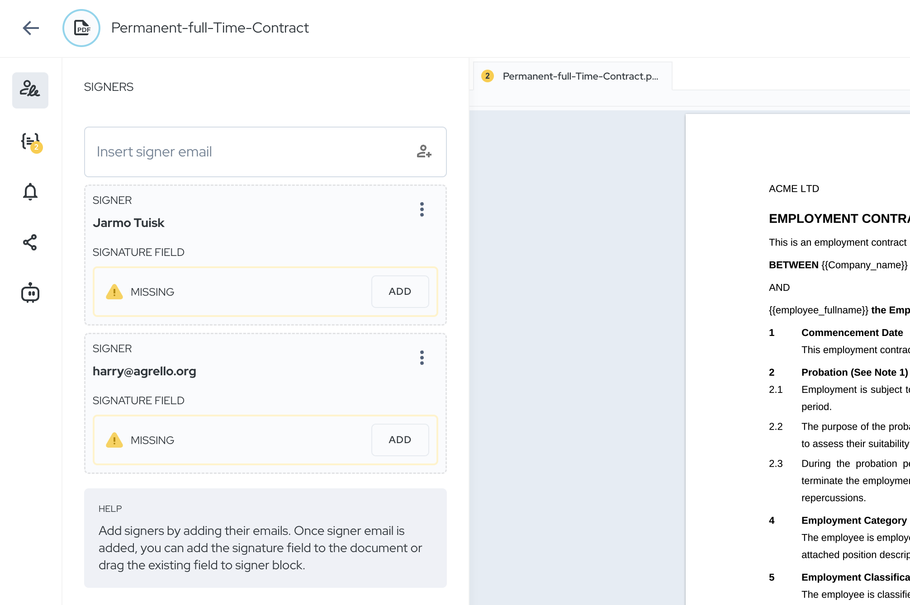
Task: Open harry@agrello.org signer options menu
Action: [422, 358]
